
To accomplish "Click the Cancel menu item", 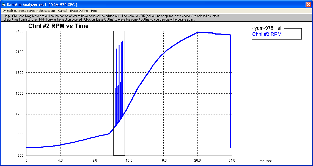I will click(62, 11).
